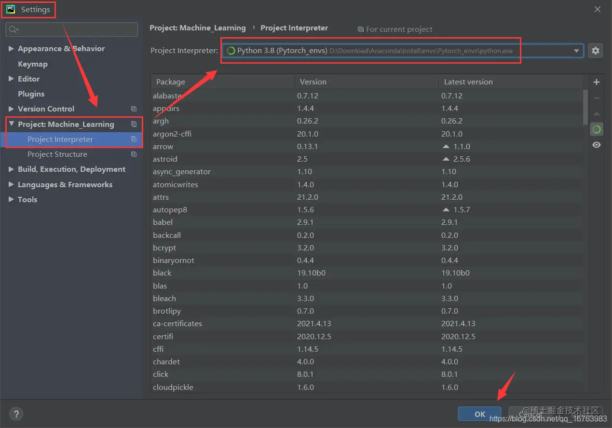Expand Languages & Frameworks section
The height and width of the screenshot is (428, 612).
11,184
